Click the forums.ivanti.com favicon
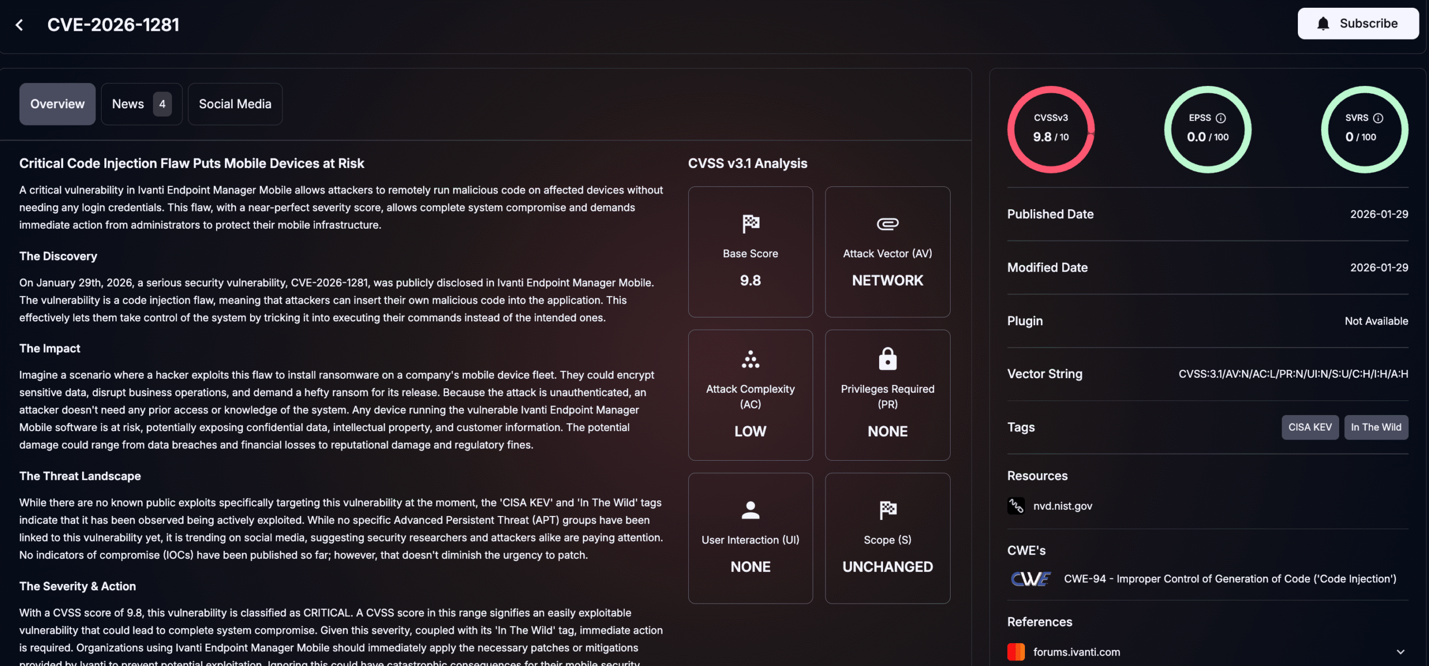This screenshot has height=666, width=1429. [1016, 651]
